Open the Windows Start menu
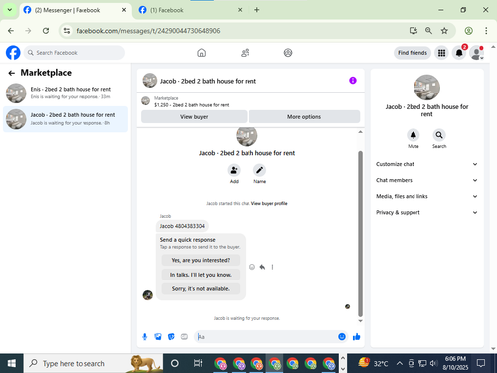The height and width of the screenshot is (373, 497). [x=12, y=364]
